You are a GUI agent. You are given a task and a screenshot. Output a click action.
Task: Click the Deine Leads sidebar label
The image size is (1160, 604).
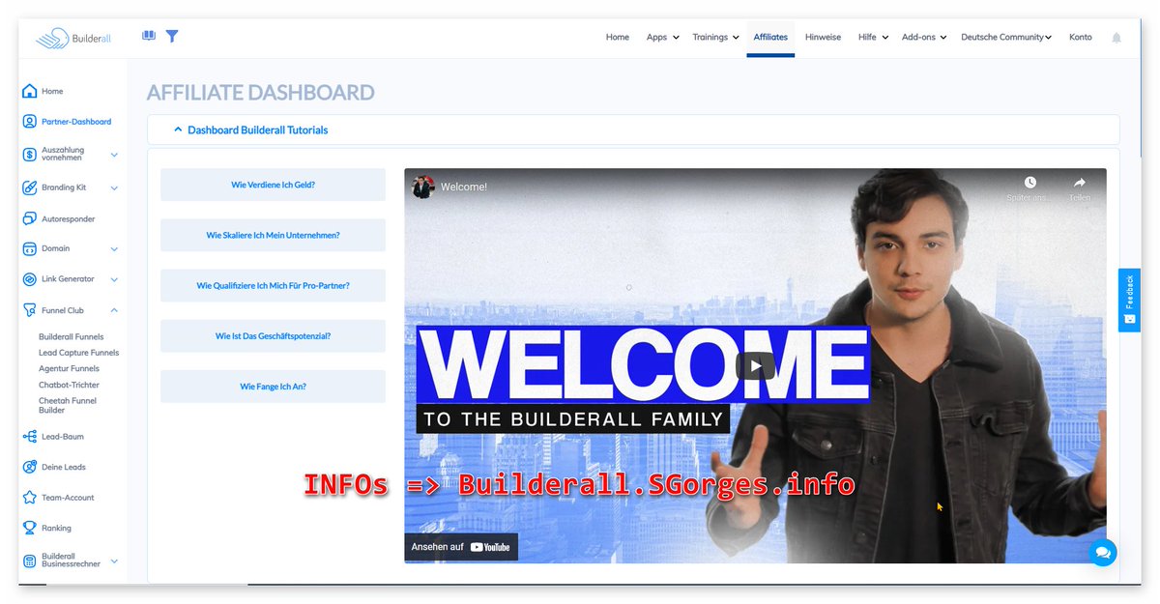coord(64,467)
